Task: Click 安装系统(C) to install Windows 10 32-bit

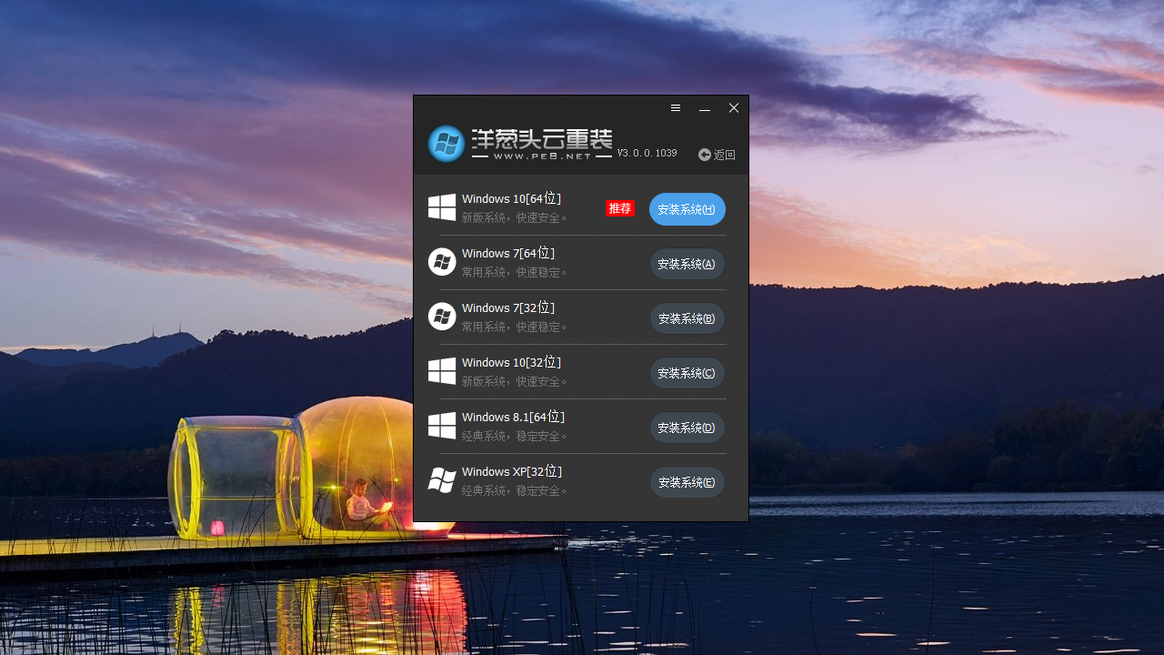Action: pos(687,373)
